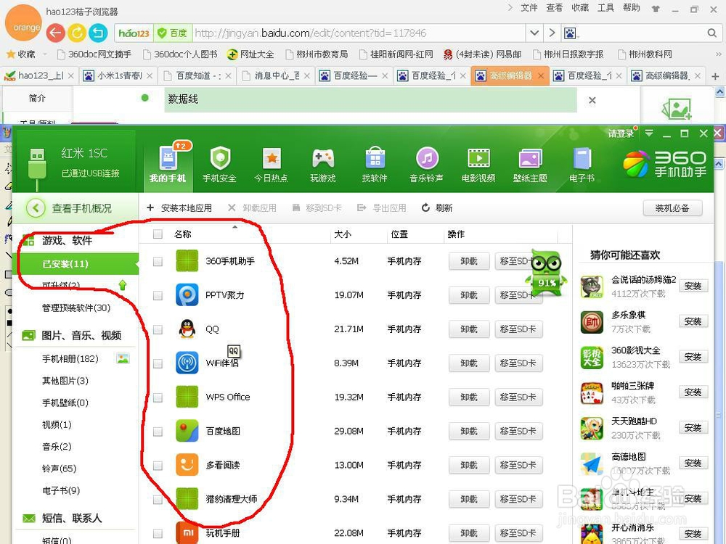Click the 装机必备 button
This screenshot has width=726, height=544.
click(x=672, y=208)
